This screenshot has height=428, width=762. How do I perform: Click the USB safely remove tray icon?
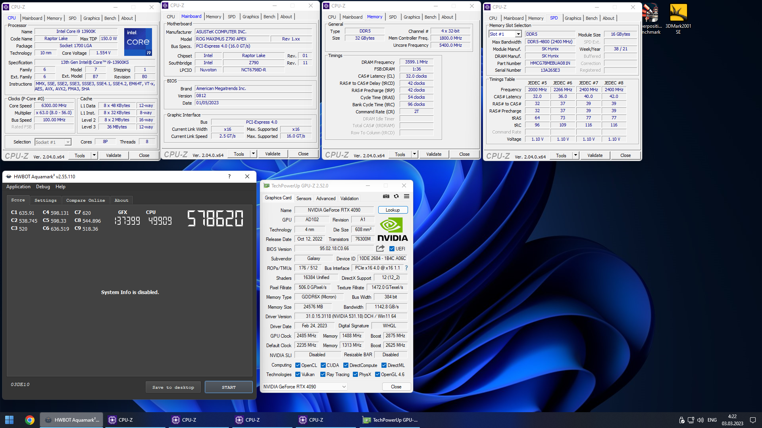pyautogui.click(x=681, y=420)
